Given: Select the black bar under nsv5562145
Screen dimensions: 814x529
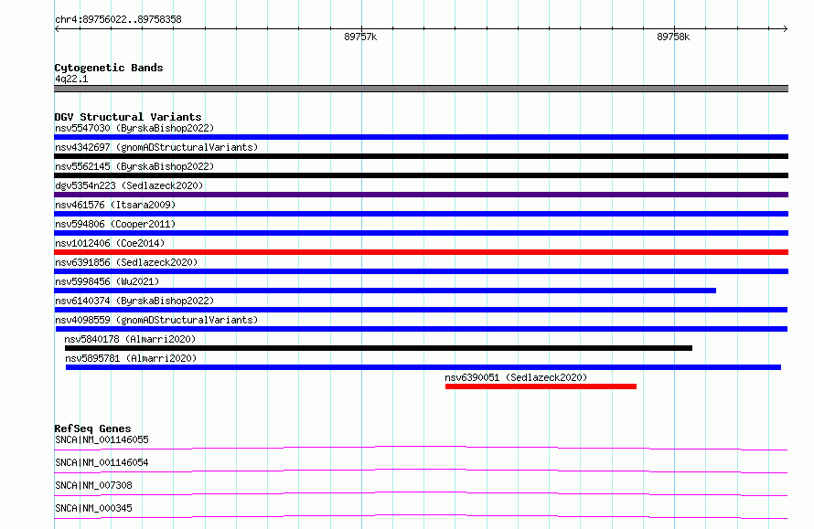Looking at the screenshot, I should (421, 175).
